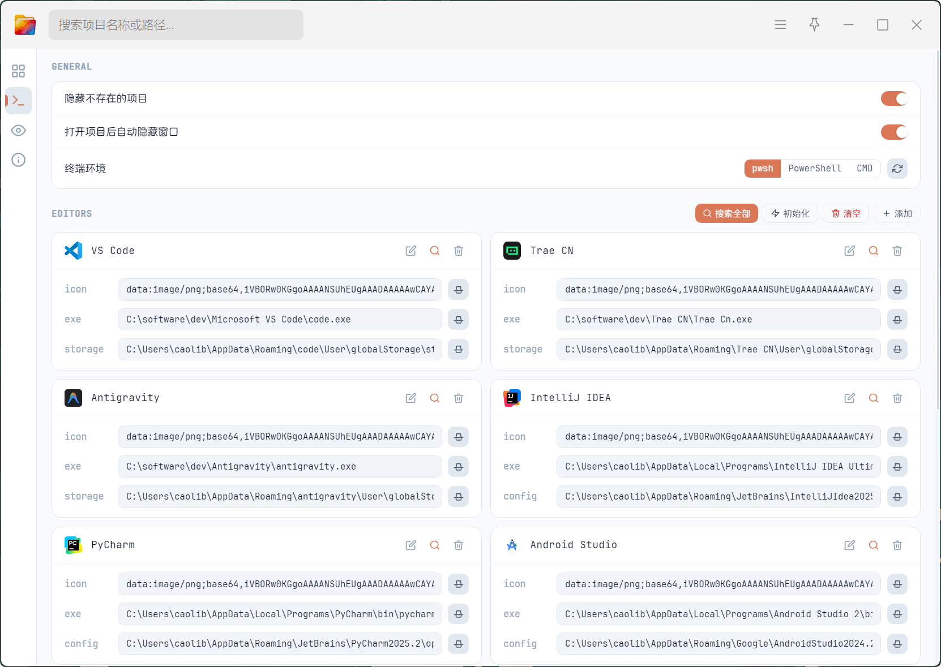
Task: Click the Android Studio exe path field
Action: coord(718,614)
